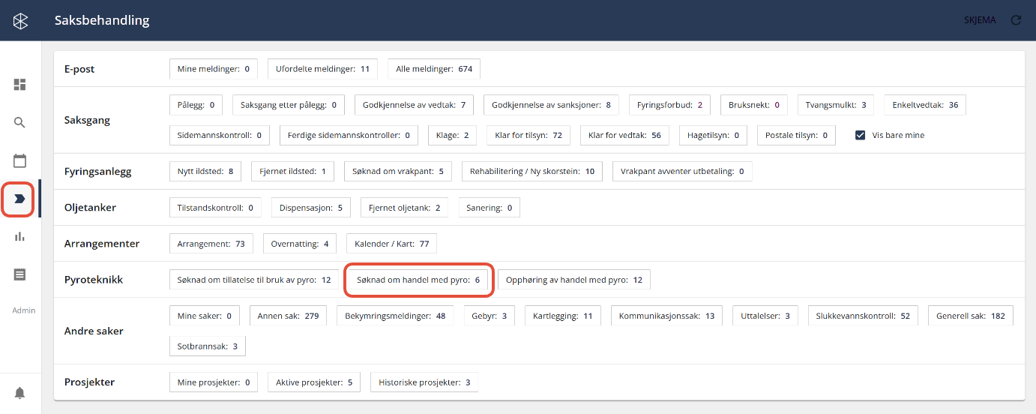Screen dimensions: 1036x414
Task: Open Fjernet oljetank: 2
Action: [404, 207]
